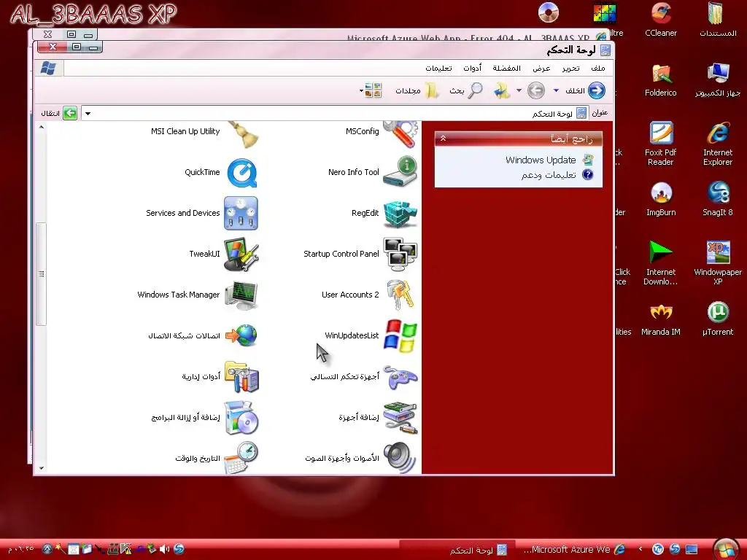Open the Views toolbar dropdown
Image resolution: width=747 pixels, height=560 pixels.
click(371, 90)
